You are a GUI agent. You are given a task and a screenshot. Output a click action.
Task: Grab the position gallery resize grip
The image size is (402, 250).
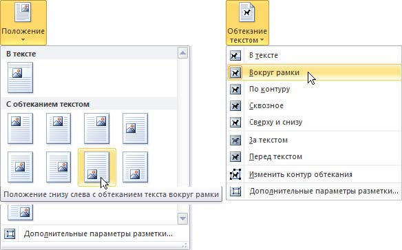184,245
